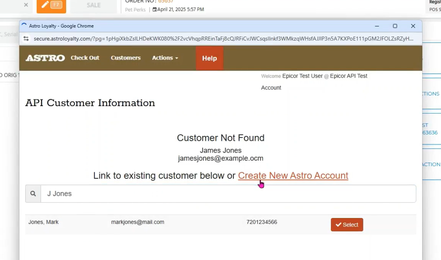Go to the Customers menu item

point(125,58)
